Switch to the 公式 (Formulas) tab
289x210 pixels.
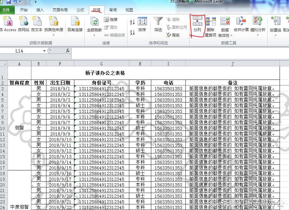[80, 10]
